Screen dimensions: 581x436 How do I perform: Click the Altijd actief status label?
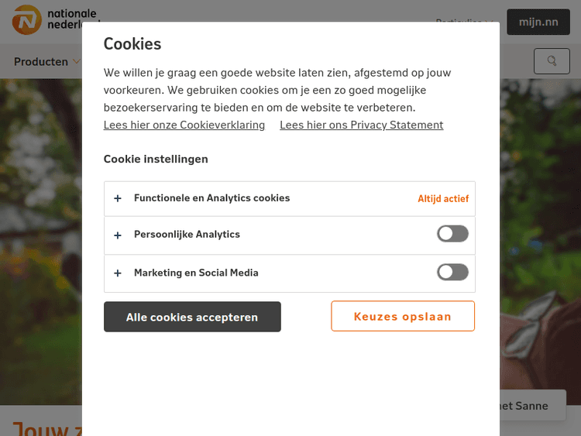pos(443,199)
